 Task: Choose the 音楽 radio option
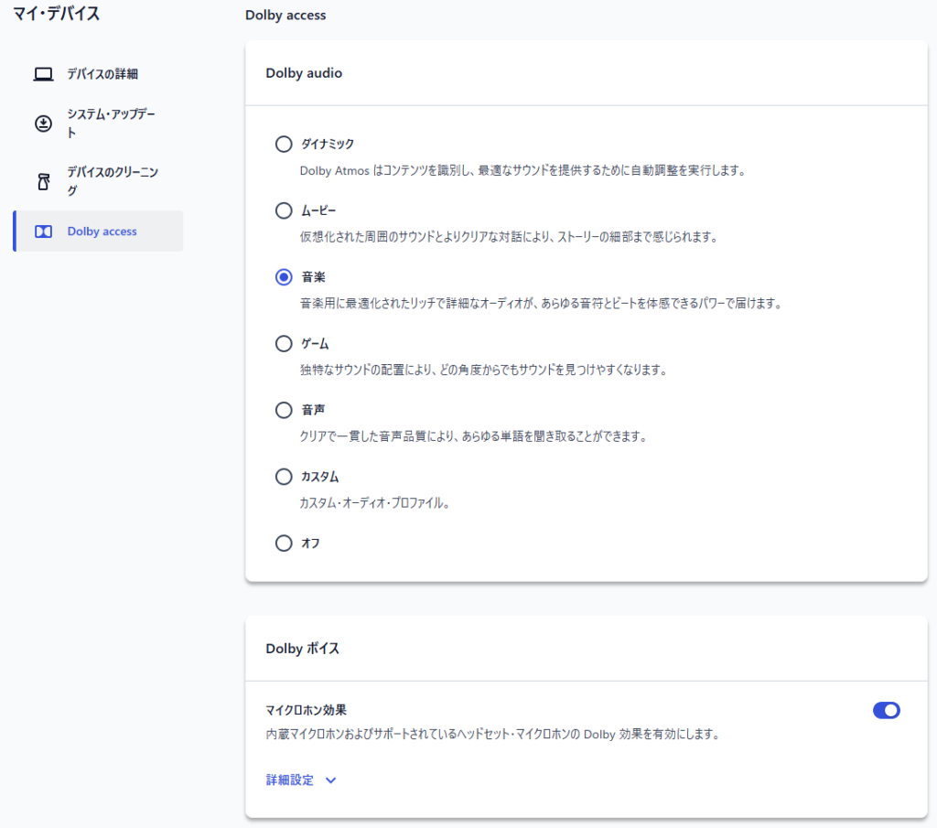click(x=284, y=277)
